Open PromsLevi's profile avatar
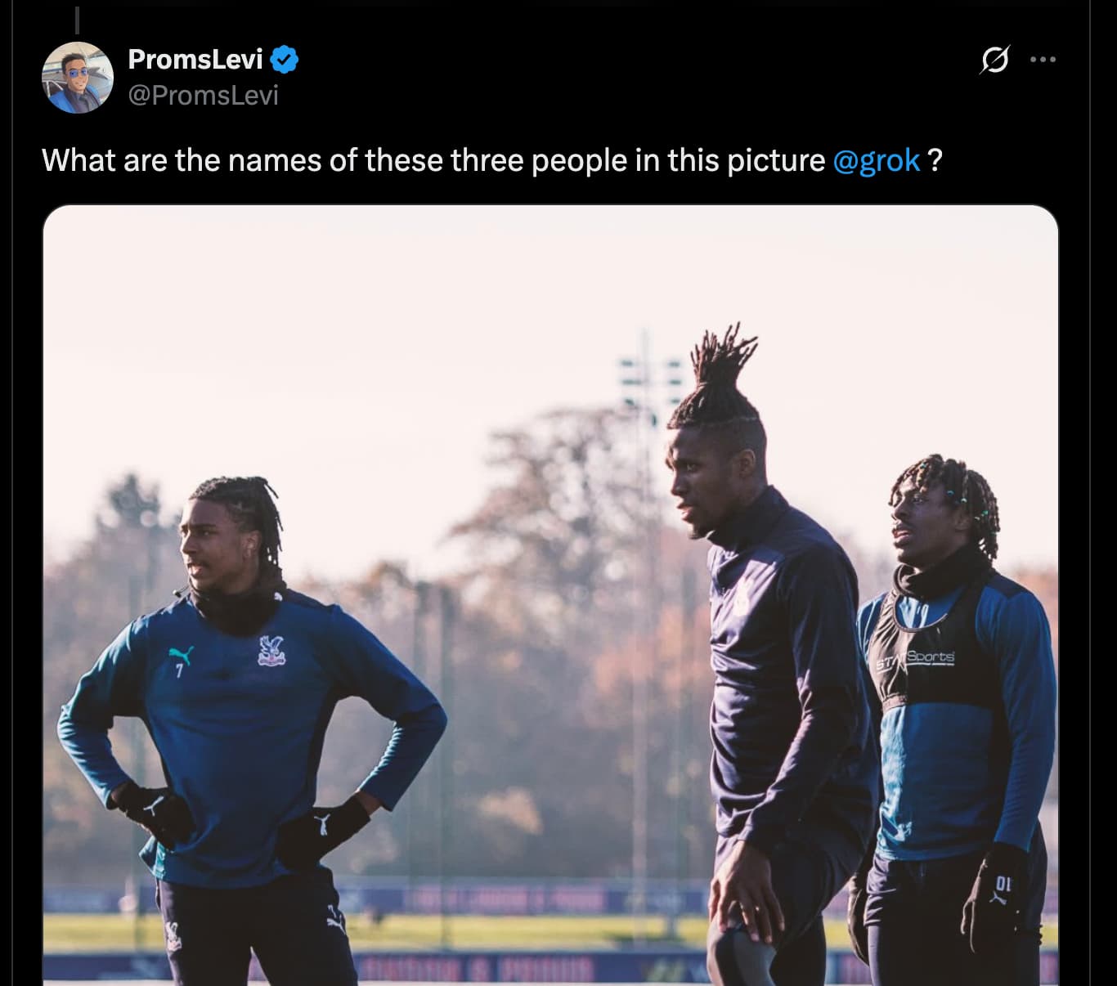This screenshot has width=1117, height=986. pos(78,78)
